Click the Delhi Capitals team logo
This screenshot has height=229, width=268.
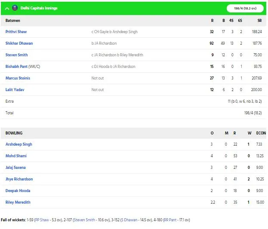click(x=15, y=8)
